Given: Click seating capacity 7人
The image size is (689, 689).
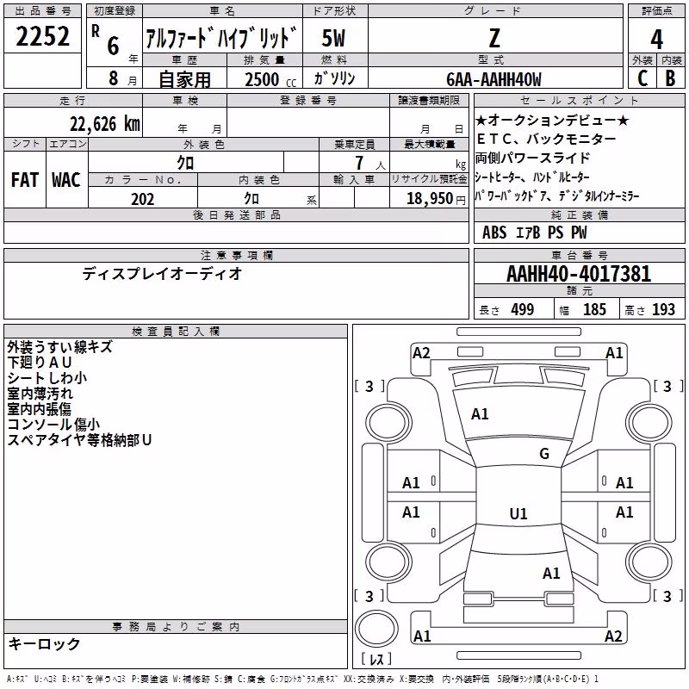Looking at the screenshot, I should 370,164.
